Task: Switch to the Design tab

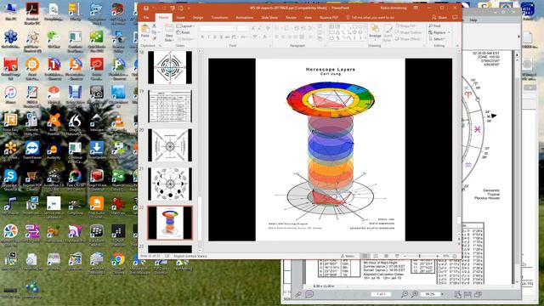Action: (198, 17)
